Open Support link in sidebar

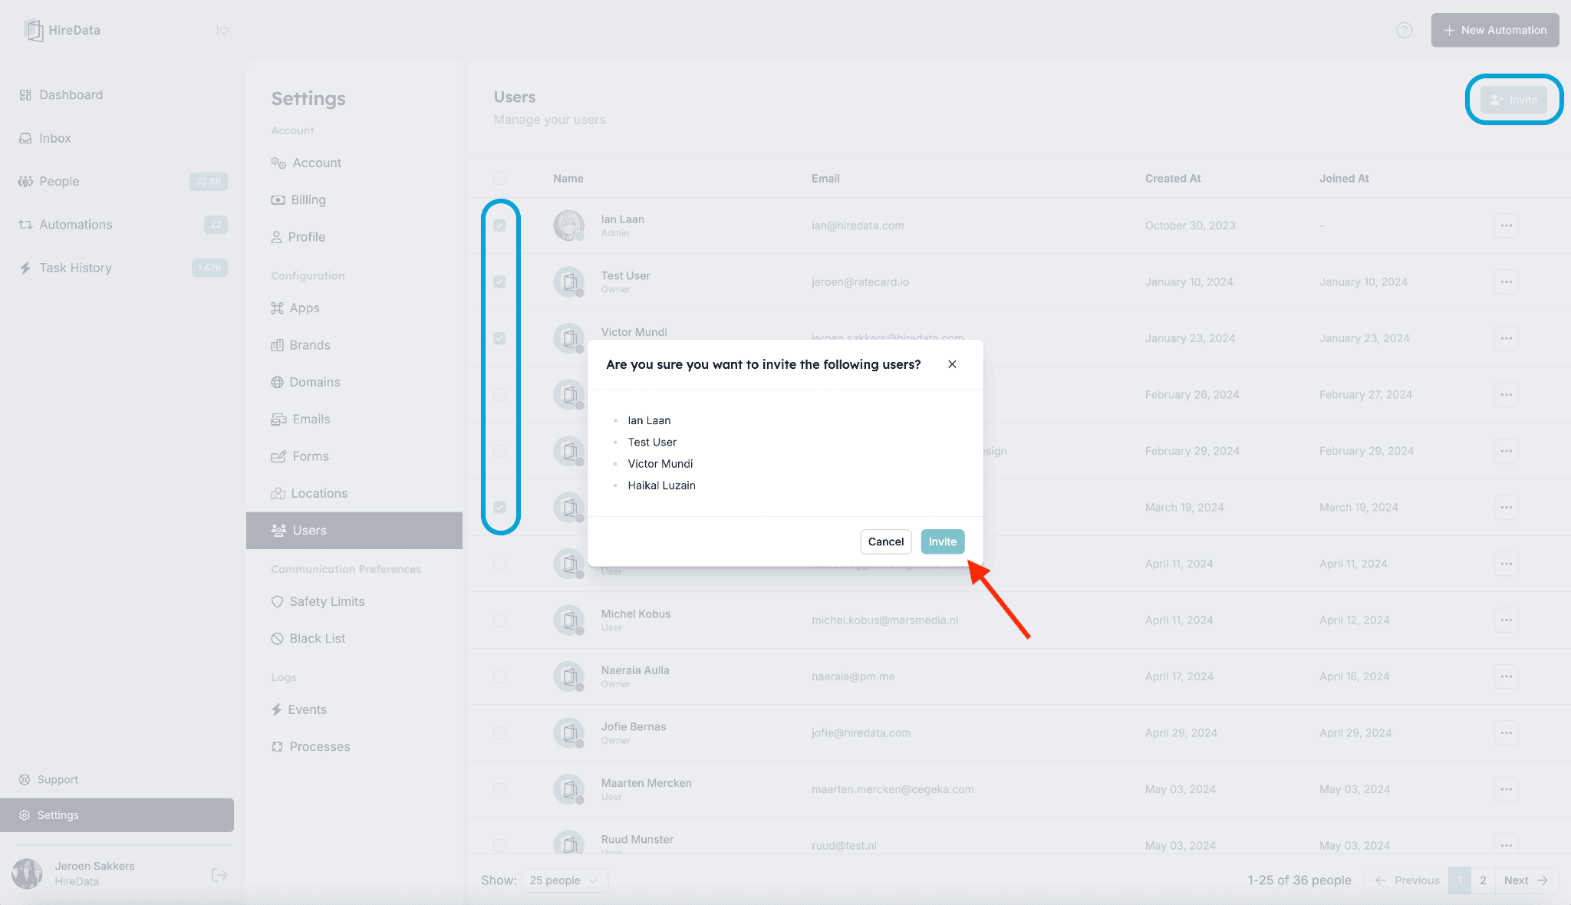(x=58, y=779)
